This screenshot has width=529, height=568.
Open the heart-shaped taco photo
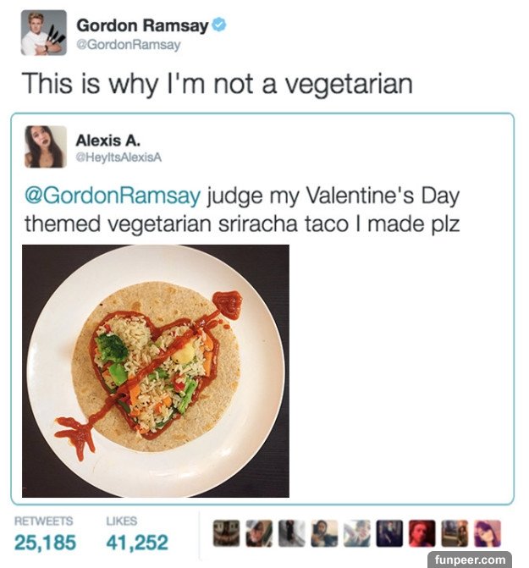(155, 371)
